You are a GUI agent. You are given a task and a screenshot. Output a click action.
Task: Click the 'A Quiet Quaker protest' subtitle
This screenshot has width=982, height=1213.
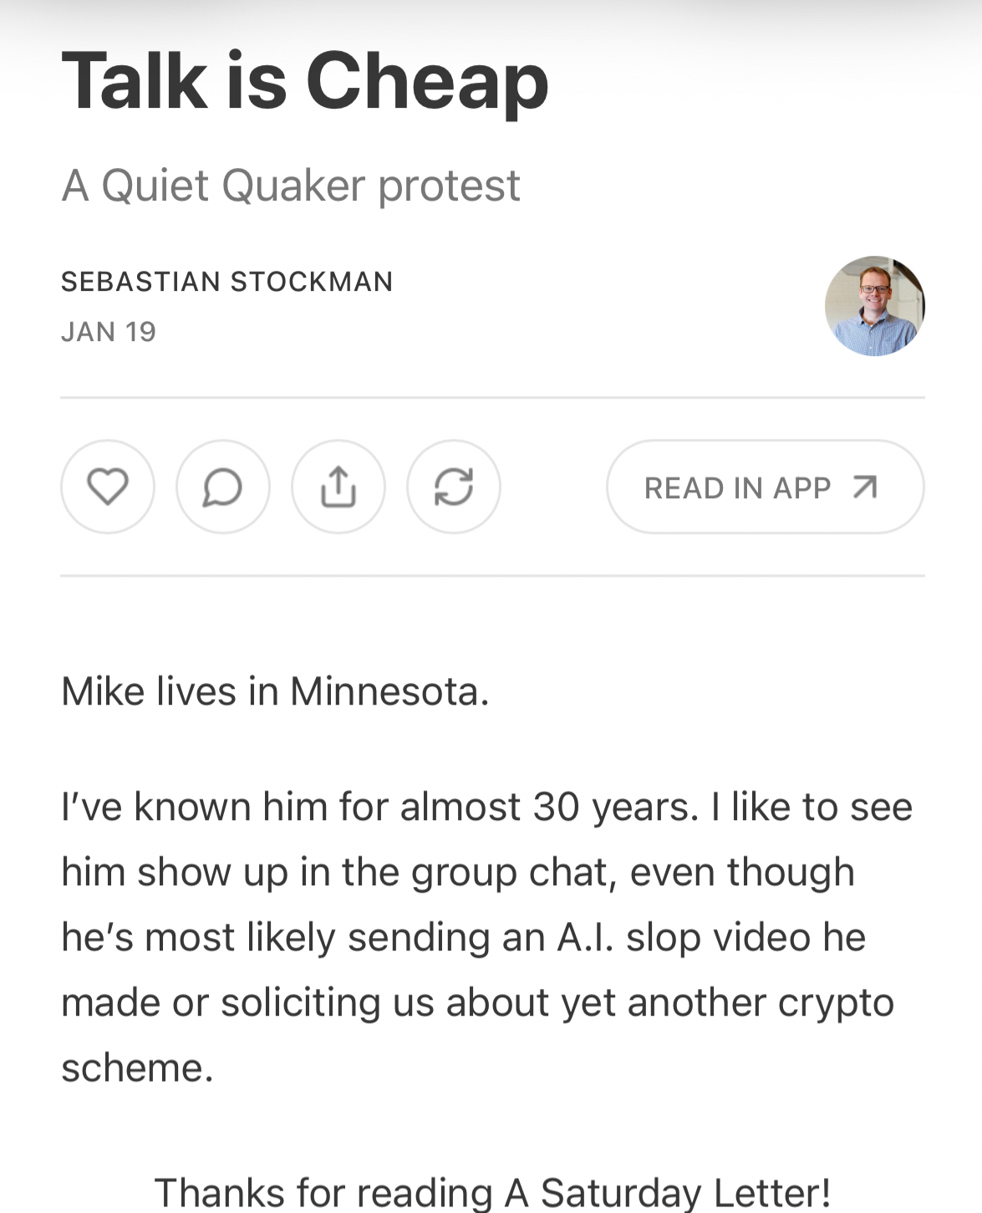point(291,185)
